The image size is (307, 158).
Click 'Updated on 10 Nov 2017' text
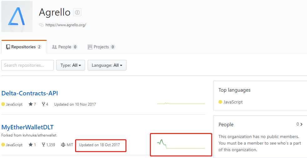pyautogui.click(x=75, y=104)
